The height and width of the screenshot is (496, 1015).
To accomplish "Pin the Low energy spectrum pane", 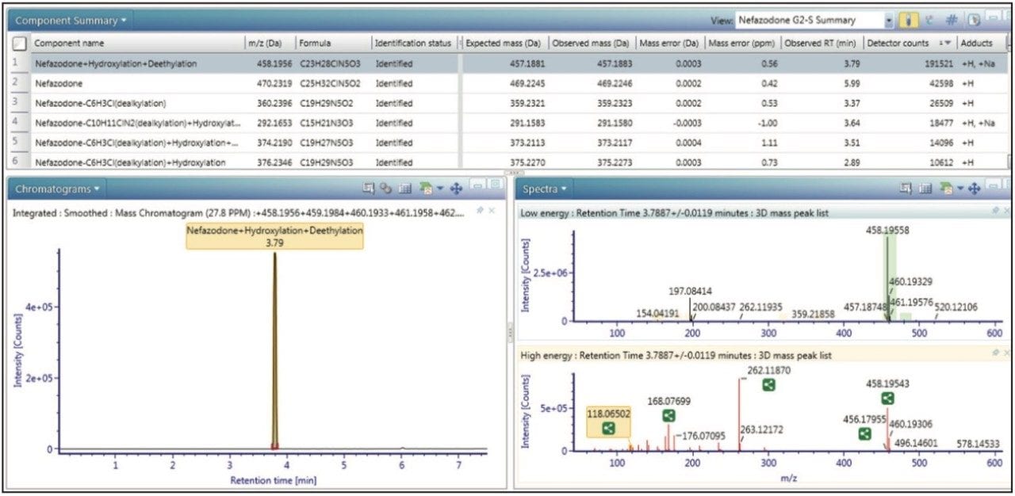I will tap(994, 211).
